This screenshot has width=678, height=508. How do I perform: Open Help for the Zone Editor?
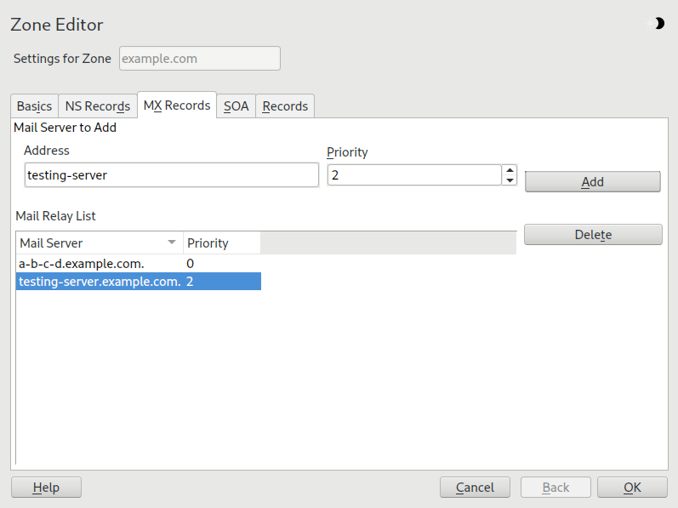pos(46,488)
